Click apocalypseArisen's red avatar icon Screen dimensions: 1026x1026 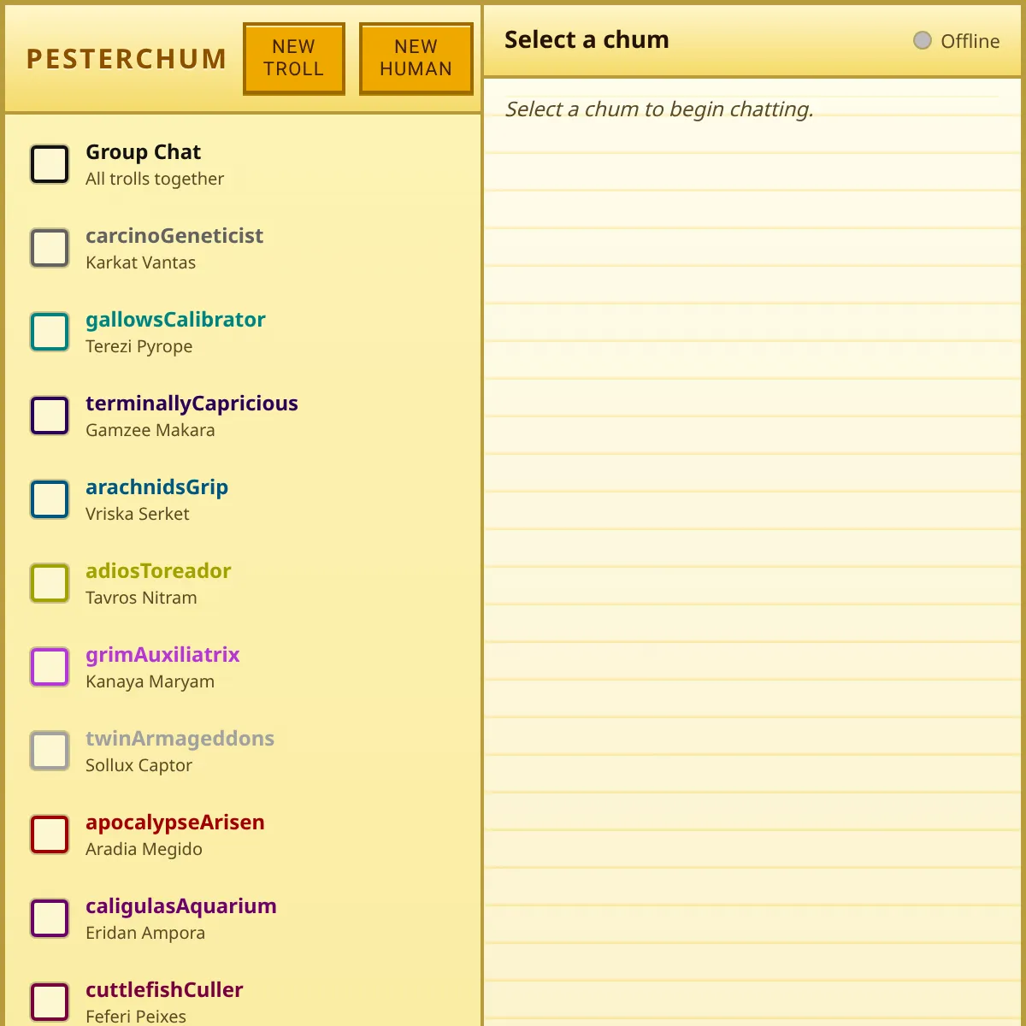pos(50,834)
